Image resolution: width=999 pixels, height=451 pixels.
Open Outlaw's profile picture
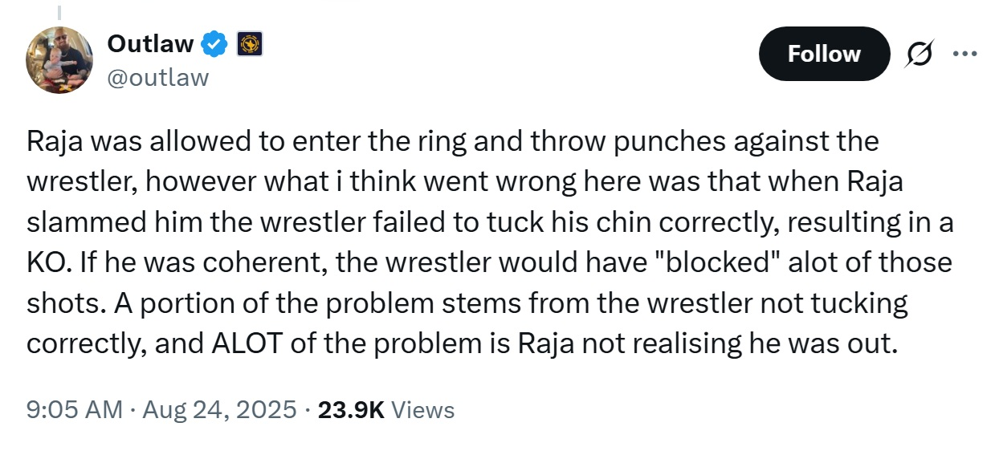pyautogui.click(x=60, y=59)
